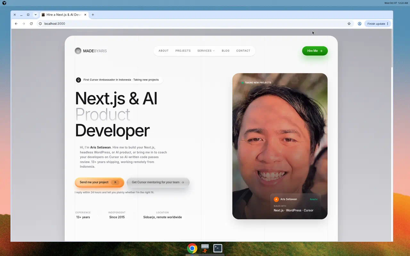Viewport: 410px width, 256px height.
Task: Click the MADEBYARIS logo icon
Action: pos(78,51)
